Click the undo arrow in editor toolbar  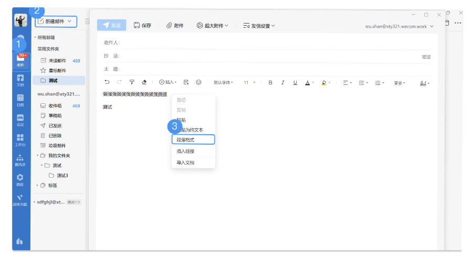tap(108, 82)
